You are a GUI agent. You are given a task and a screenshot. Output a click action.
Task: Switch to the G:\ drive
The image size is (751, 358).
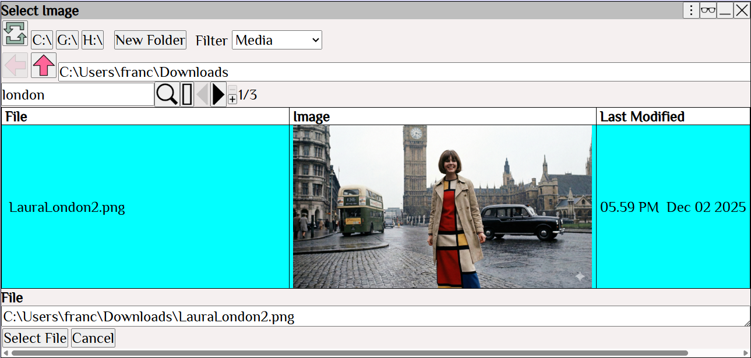(x=67, y=40)
